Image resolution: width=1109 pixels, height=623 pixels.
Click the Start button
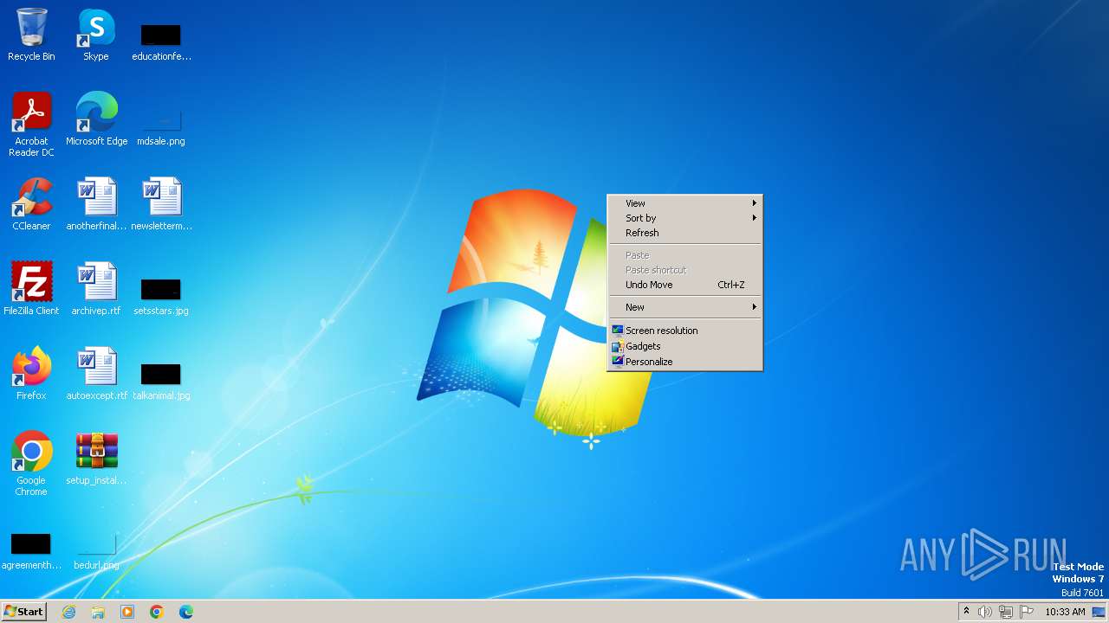pos(24,612)
